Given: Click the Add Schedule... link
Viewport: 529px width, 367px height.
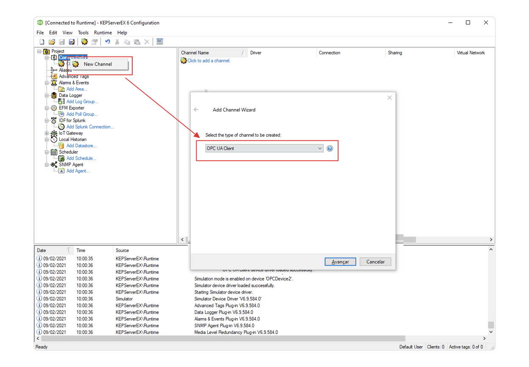Looking at the screenshot, I should pos(81,158).
